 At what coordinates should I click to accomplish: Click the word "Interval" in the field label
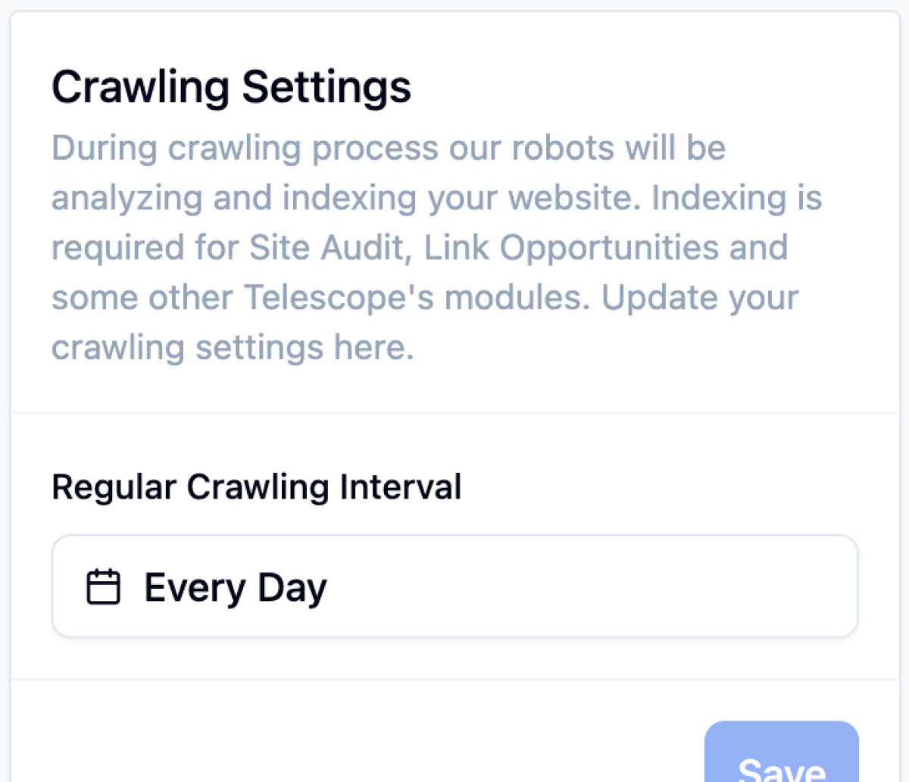[400, 486]
